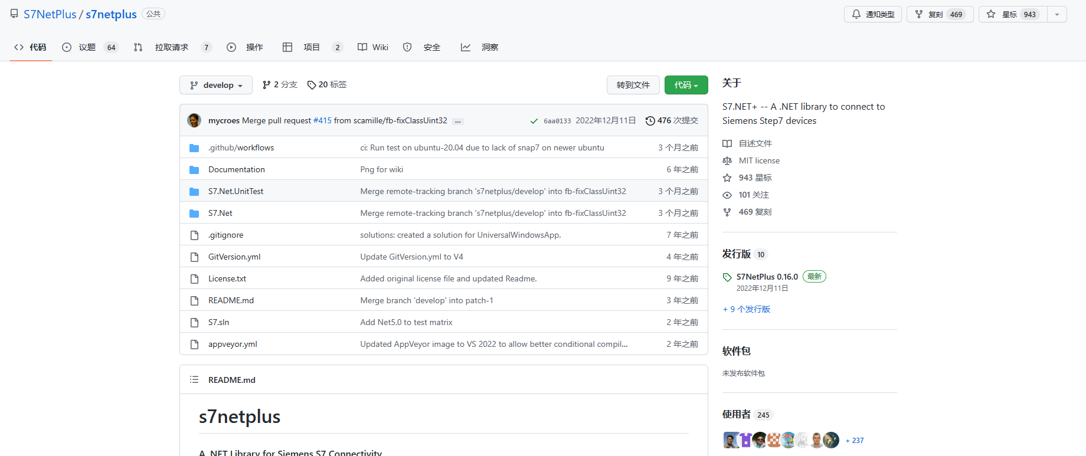View the 476 次提交 commit history

pyautogui.click(x=672, y=120)
